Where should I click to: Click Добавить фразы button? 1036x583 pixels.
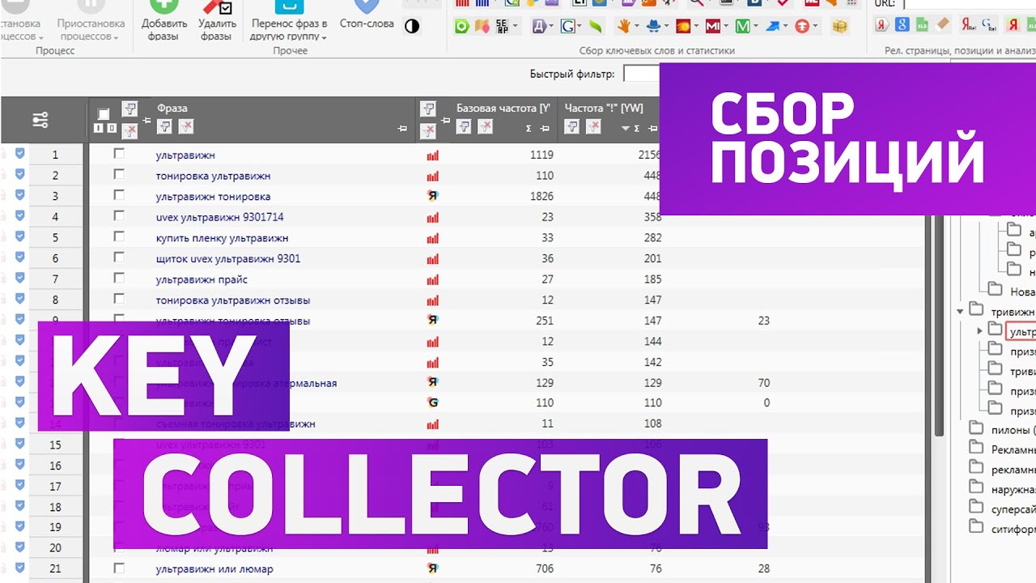click(x=163, y=20)
